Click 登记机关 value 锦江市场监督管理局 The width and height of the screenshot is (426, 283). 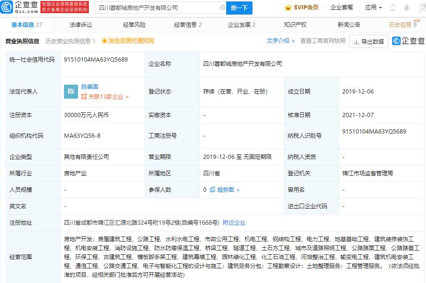[x=367, y=173]
